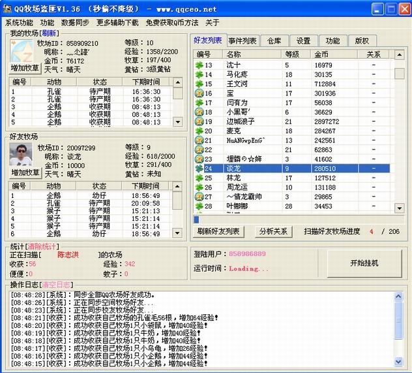Switch to the 版权 tab

[x=362, y=41]
